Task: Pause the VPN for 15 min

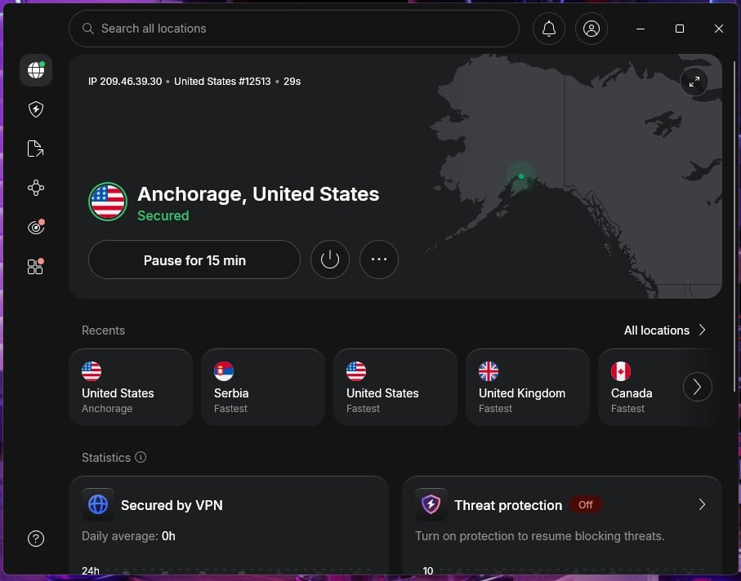Action: [194, 259]
